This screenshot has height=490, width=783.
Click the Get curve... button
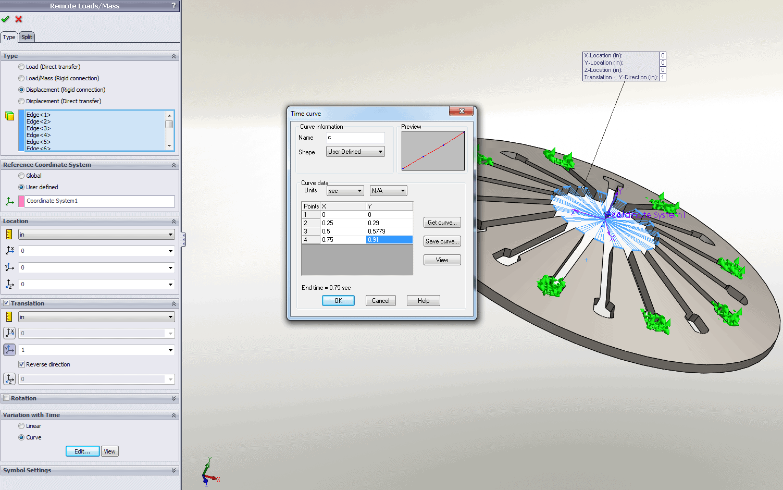pyautogui.click(x=442, y=223)
